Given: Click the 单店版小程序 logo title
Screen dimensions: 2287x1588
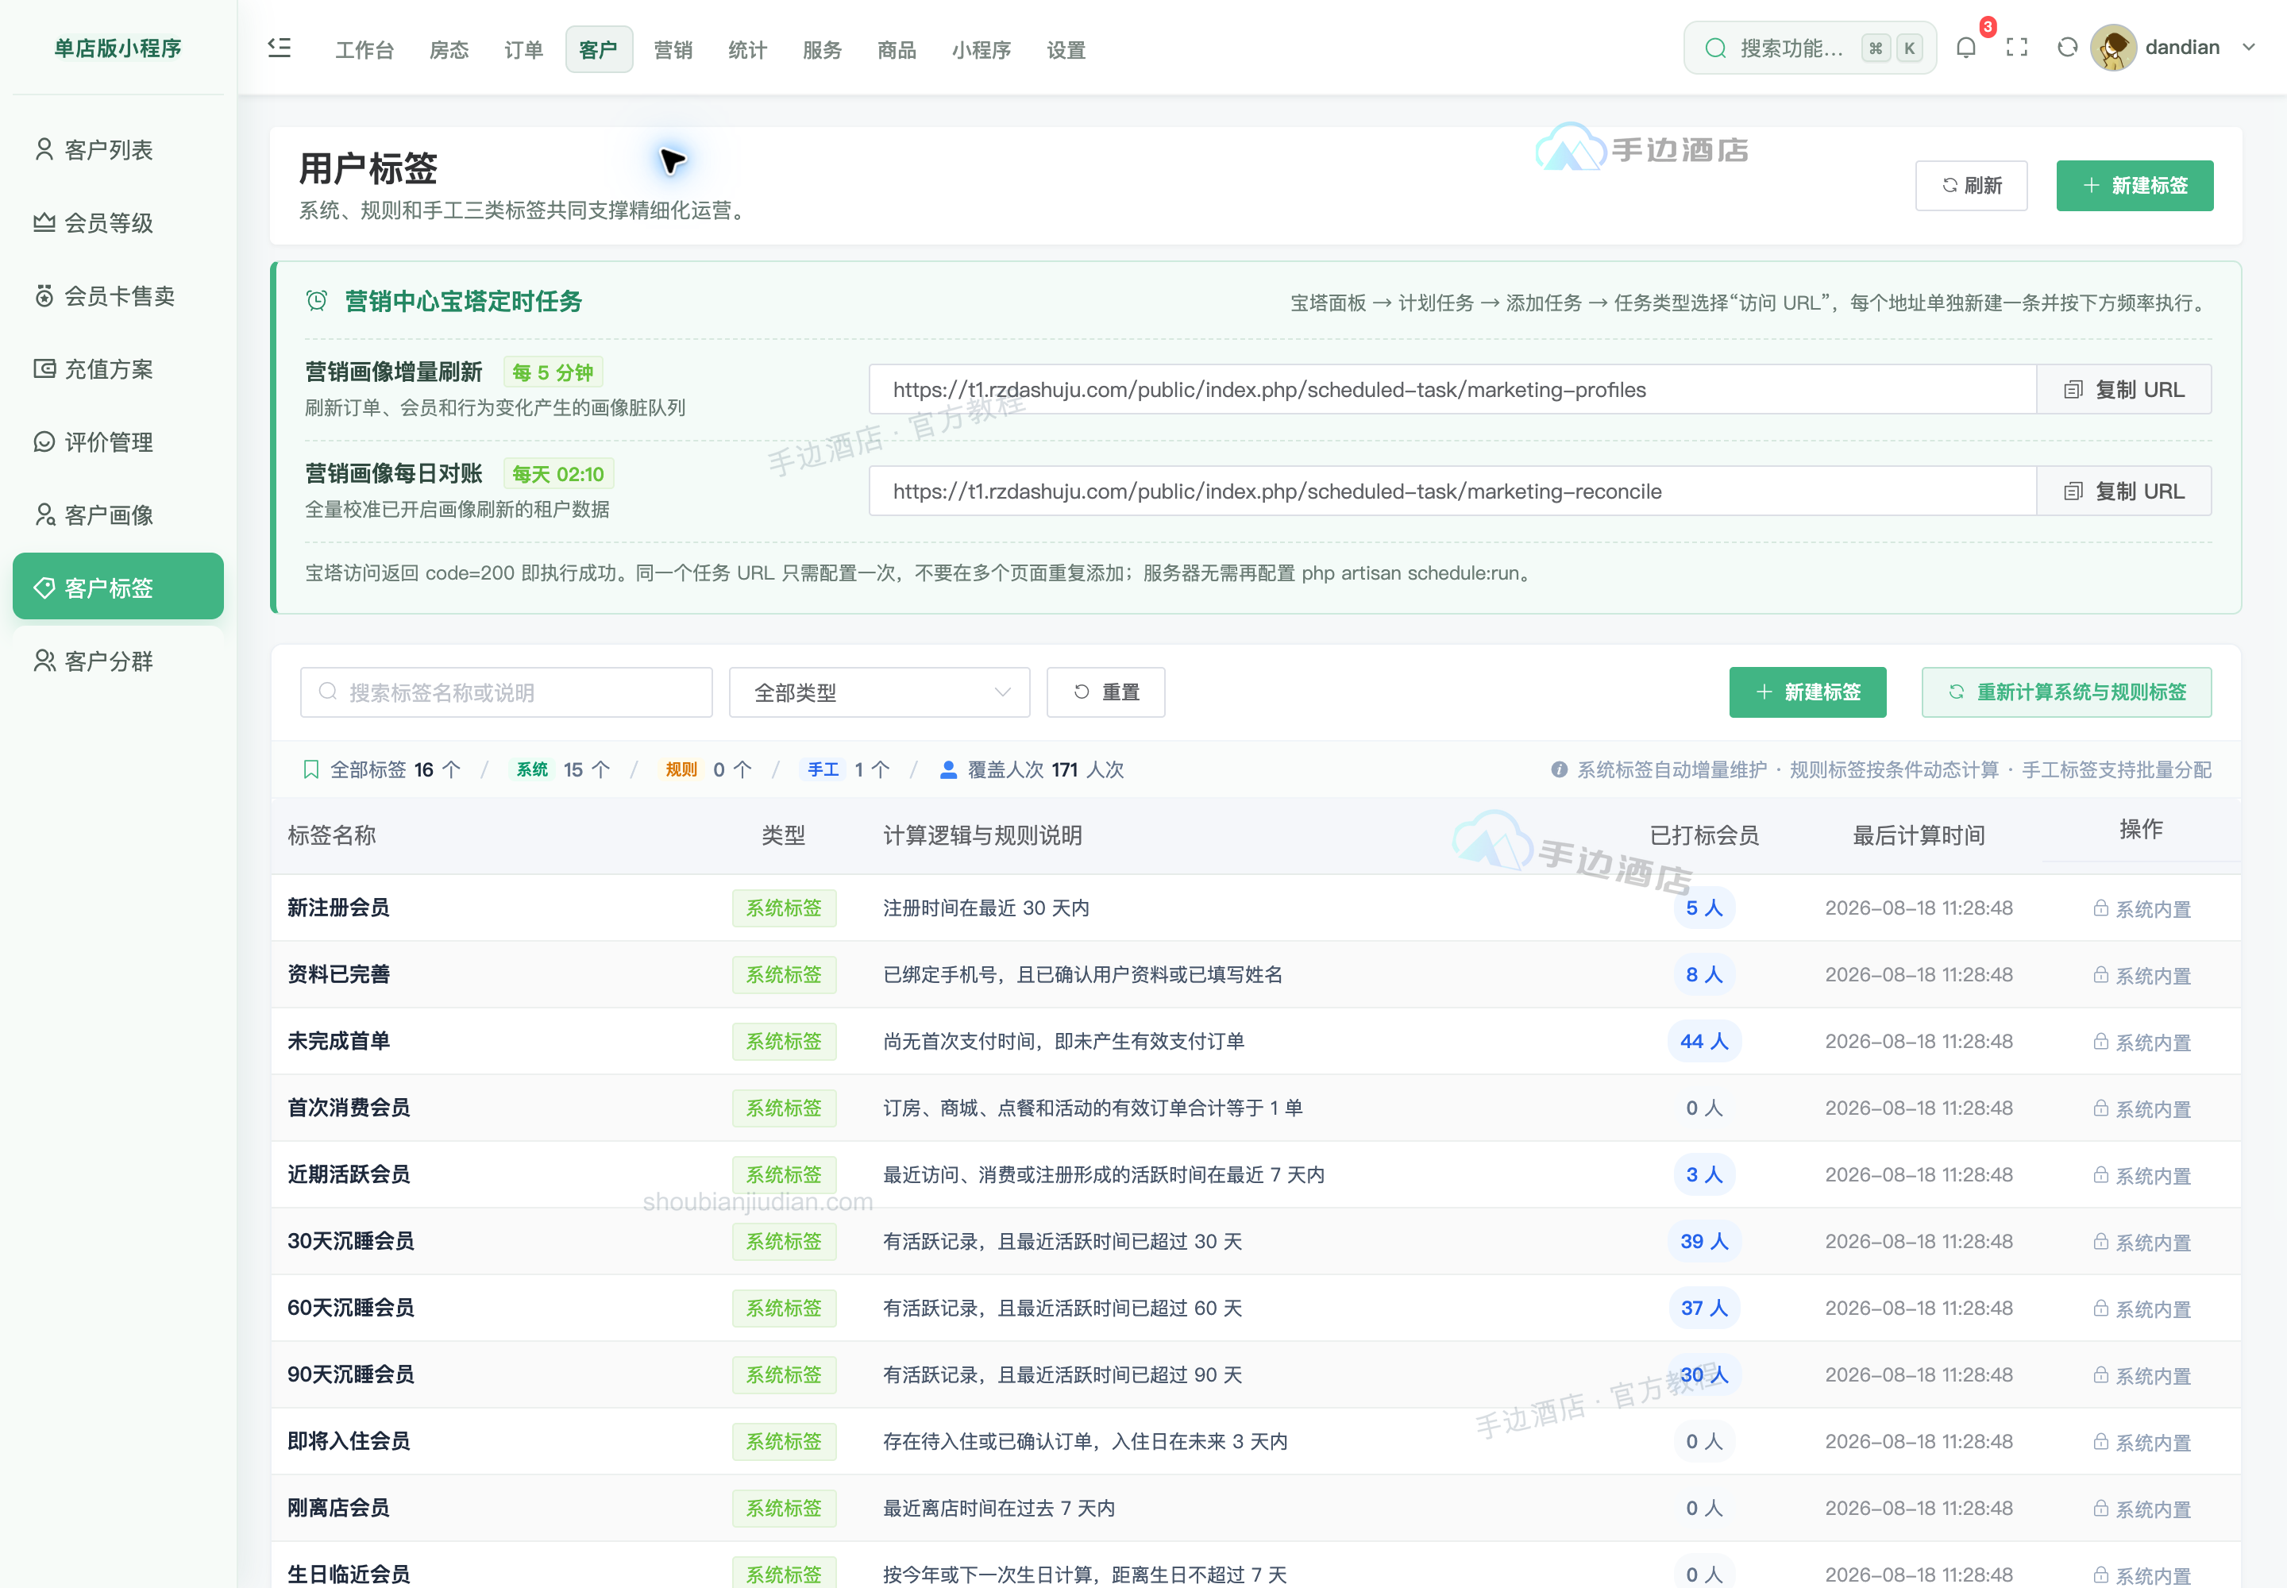Looking at the screenshot, I should point(118,48).
